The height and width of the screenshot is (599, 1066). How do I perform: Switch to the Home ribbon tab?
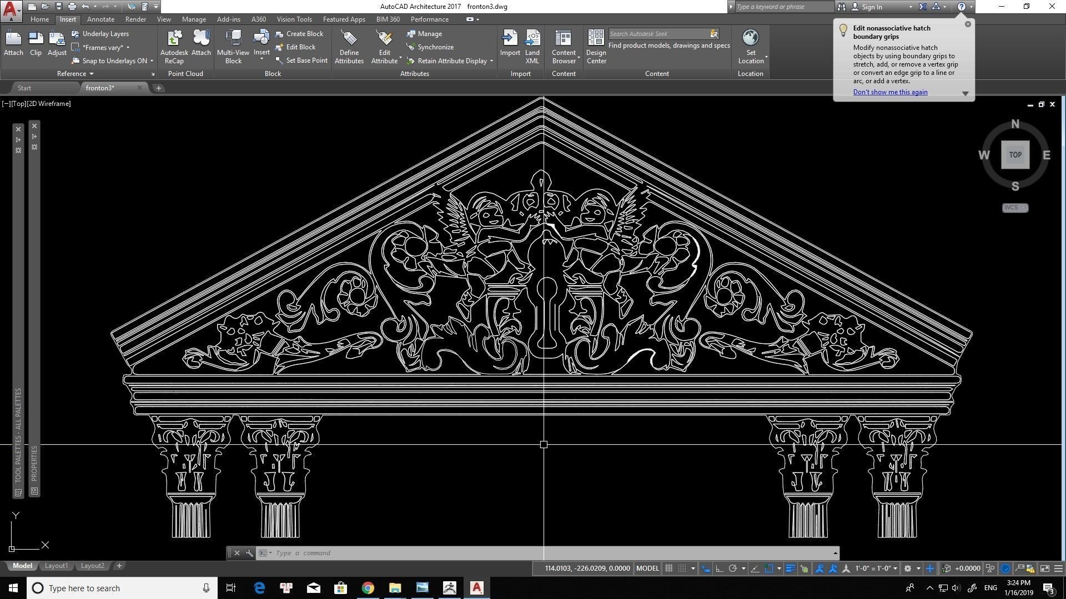pyautogui.click(x=39, y=19)
